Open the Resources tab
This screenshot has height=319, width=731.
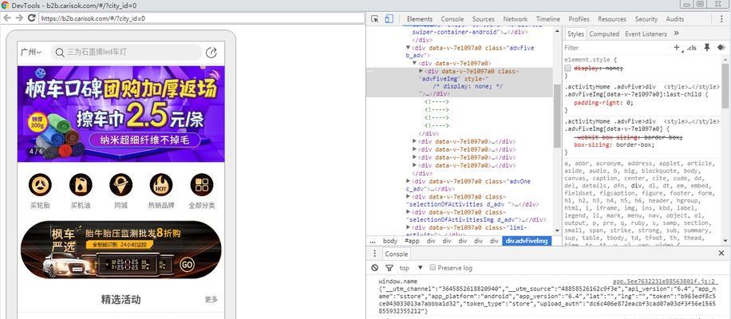(612, 19)
